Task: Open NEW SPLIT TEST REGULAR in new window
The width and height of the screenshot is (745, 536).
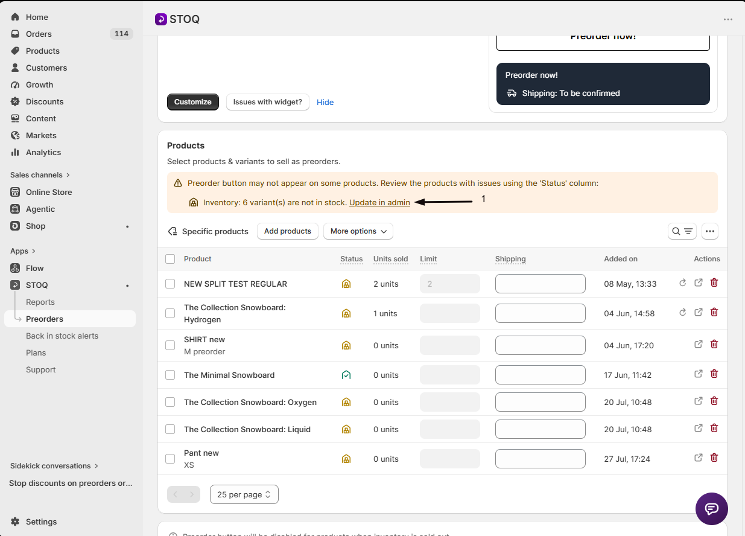Action: coord(699,282)
